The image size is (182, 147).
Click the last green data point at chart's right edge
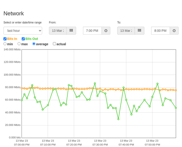click(x=176, y=108)
